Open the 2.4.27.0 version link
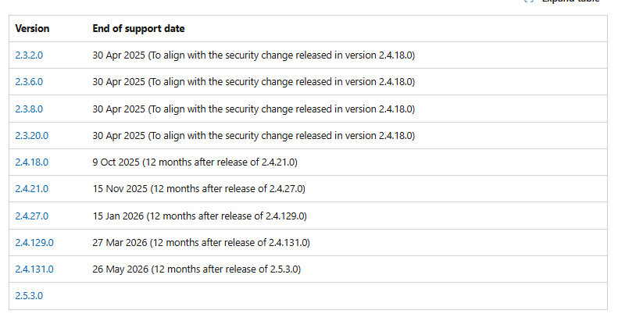 31,216
